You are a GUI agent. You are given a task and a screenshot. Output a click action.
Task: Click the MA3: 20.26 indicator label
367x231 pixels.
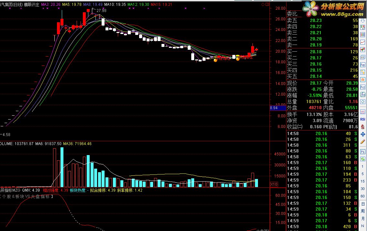click(x=51, y=5)
